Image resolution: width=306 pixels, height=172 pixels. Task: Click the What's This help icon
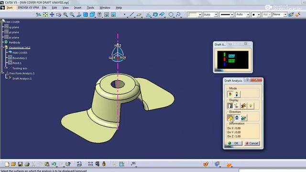(68, 164)
